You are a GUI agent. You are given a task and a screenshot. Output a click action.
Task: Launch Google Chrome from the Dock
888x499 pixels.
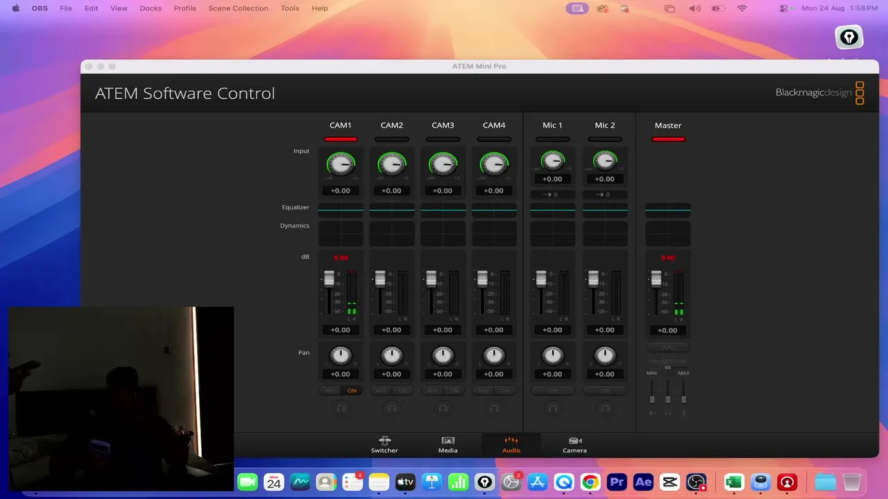[x=590, y=482]
